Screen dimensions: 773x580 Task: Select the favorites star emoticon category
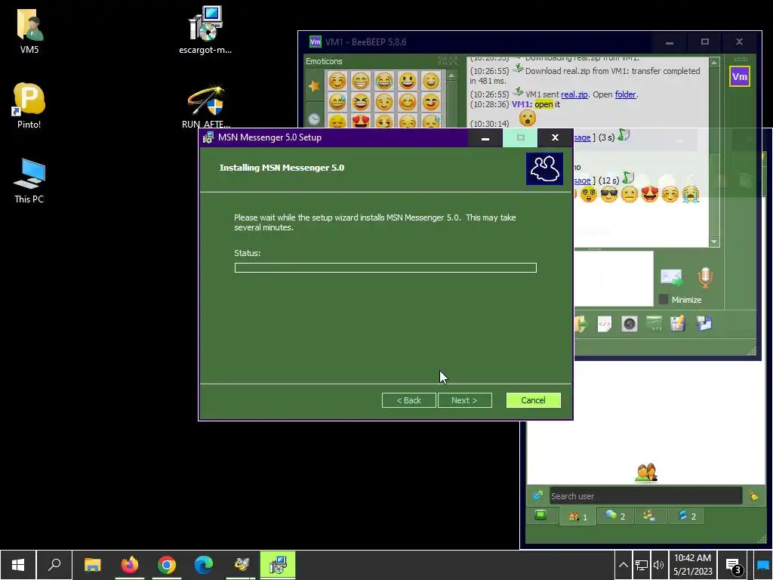click(314, 86)
